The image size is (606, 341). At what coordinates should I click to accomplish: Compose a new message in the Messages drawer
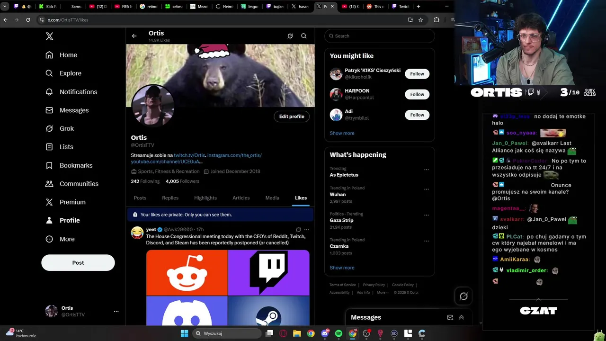point(450,317)
